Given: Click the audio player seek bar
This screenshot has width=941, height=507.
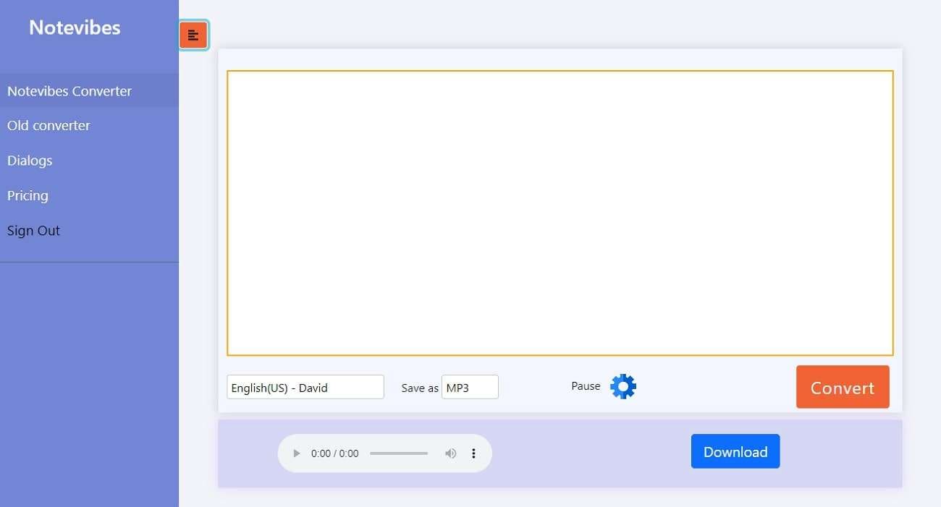Looking at the screenshot, I should (x=399, y=453).
